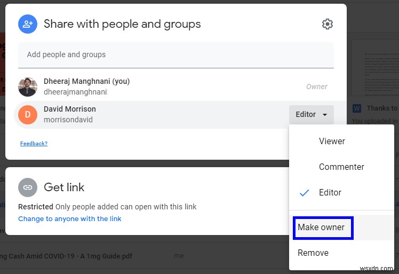This screenshot has width=399, height=274.
Task: Click David Morrison's orange D avatar
Action: tap(28, 114)
